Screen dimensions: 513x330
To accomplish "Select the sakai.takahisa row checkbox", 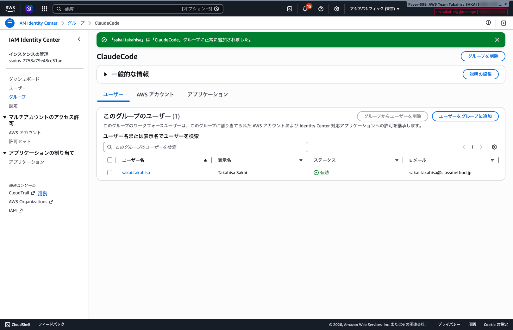I will [110, 173].
